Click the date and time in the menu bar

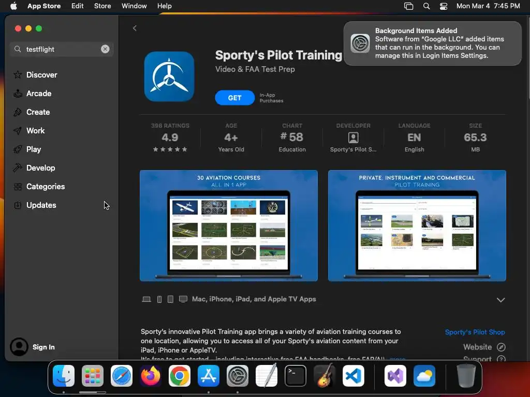point(488,6)
